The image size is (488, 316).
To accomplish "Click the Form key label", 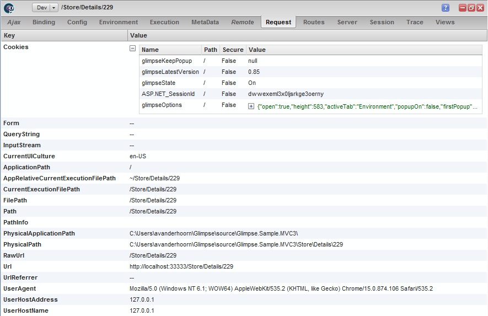I will point(11,124).
